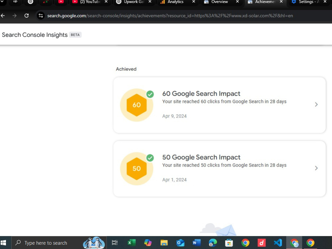Launch Visual Studio Code from taskbar
Screen dimensions: 332x249
(278, 243)
